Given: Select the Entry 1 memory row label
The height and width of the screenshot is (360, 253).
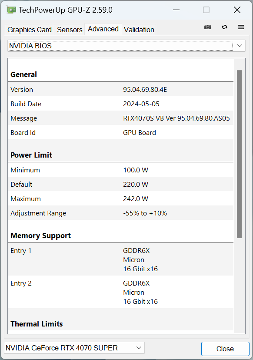Looking at the screenshot, I should [21, 251].
